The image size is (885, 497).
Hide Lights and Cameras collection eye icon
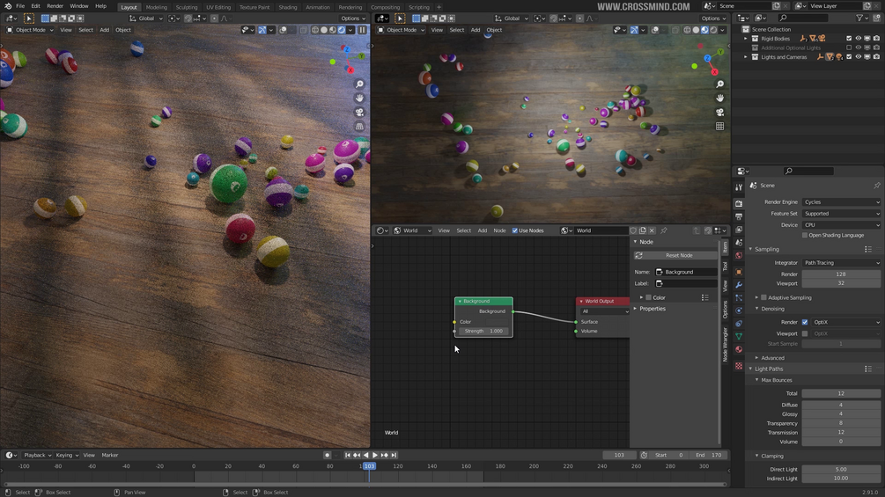coord(859,57)
